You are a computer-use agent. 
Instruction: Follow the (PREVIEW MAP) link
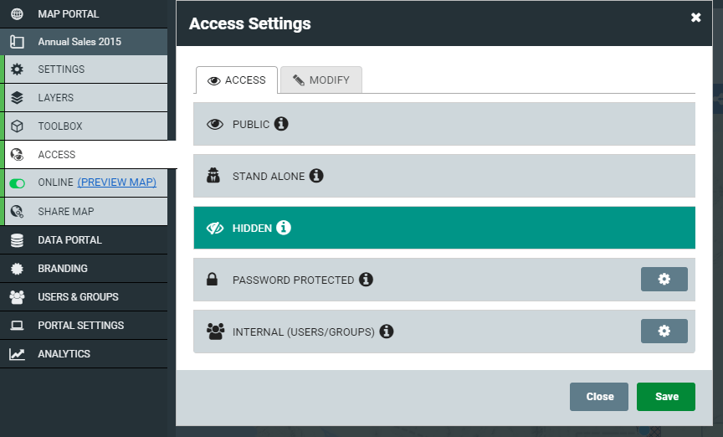(116, 183)
